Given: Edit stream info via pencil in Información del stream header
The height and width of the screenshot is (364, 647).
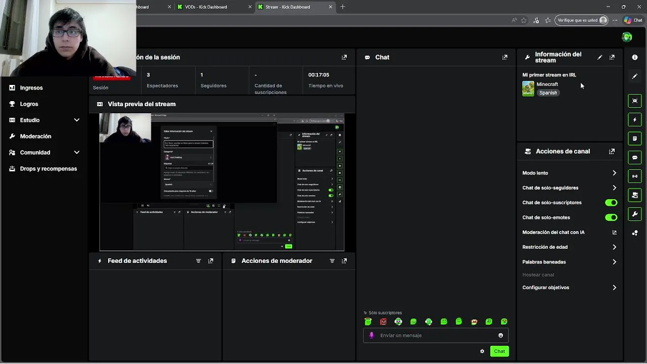Looking at the screenshot, I should [600, 57].
